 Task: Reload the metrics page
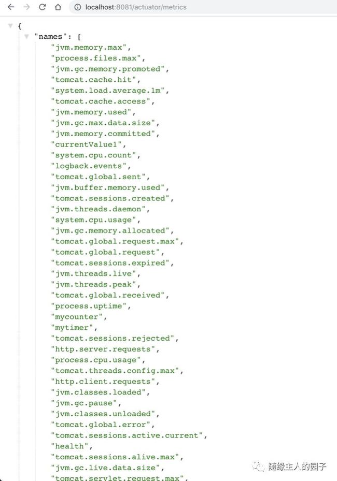[43, 7]
